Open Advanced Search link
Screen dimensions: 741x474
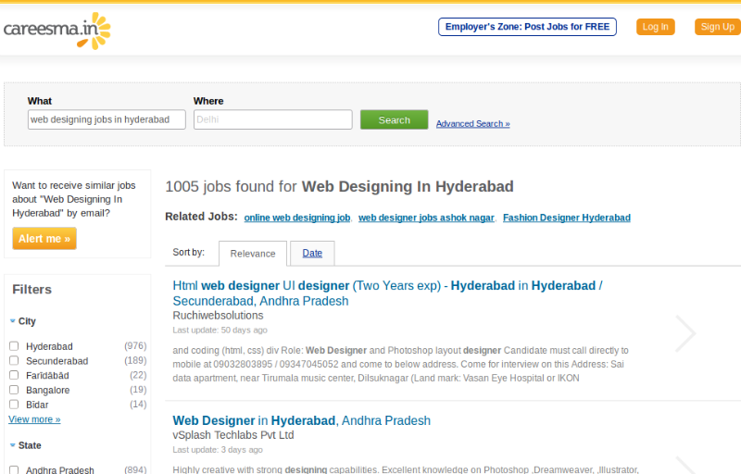pyautogui.click(x=472, y=124)
